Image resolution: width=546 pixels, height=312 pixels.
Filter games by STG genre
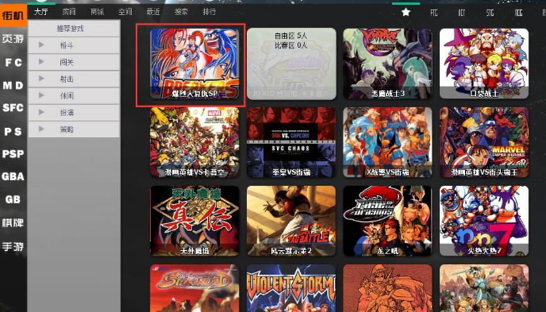(x=490, y=13)
